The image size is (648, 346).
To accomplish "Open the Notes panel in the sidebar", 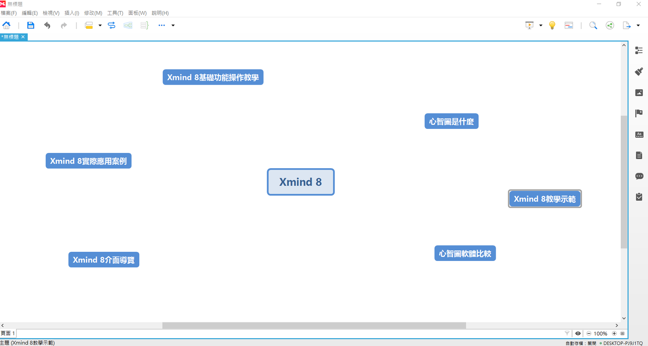I will (x=639, y=155).
